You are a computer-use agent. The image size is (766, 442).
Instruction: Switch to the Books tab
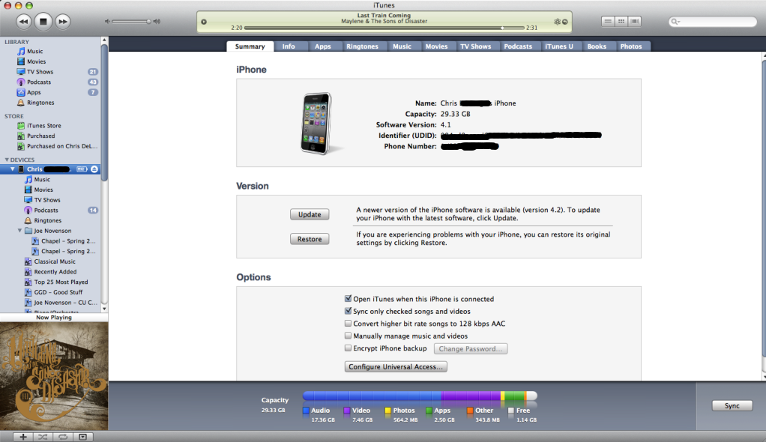click(x=597, y=46)
